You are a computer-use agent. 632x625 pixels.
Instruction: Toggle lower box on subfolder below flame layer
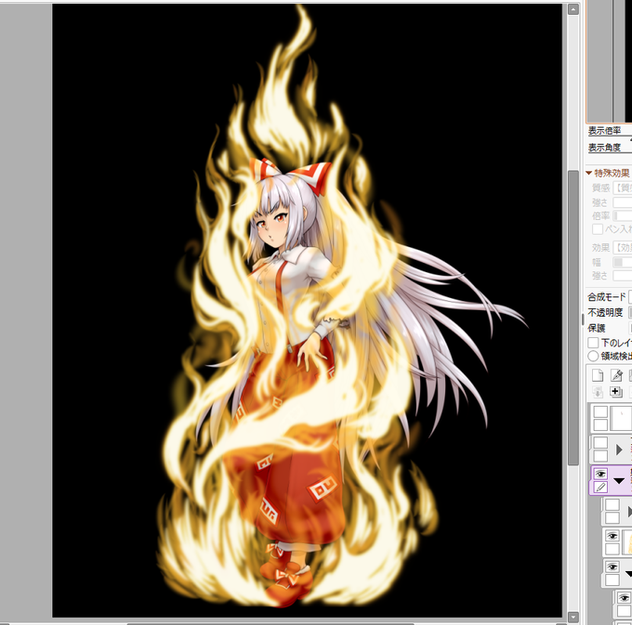coord(612,579)
